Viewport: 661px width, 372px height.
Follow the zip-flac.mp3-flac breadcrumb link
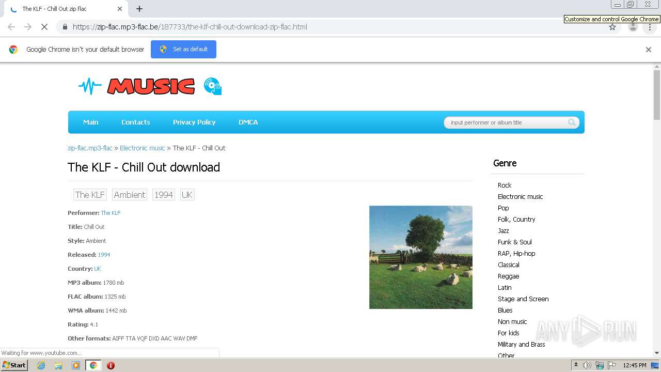click(90, 148)
